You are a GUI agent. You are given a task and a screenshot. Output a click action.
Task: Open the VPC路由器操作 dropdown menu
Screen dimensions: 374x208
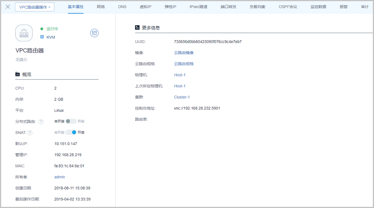pyautogui.click(x=35, y=7)
